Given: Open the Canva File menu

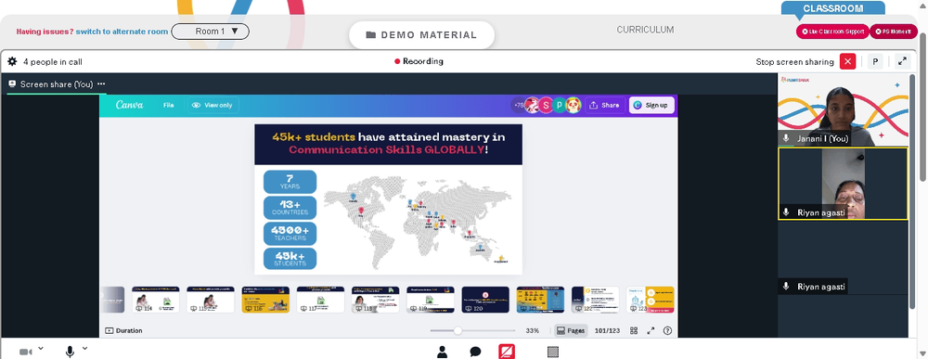Looking at the screenshot, I should coord(169,105).
